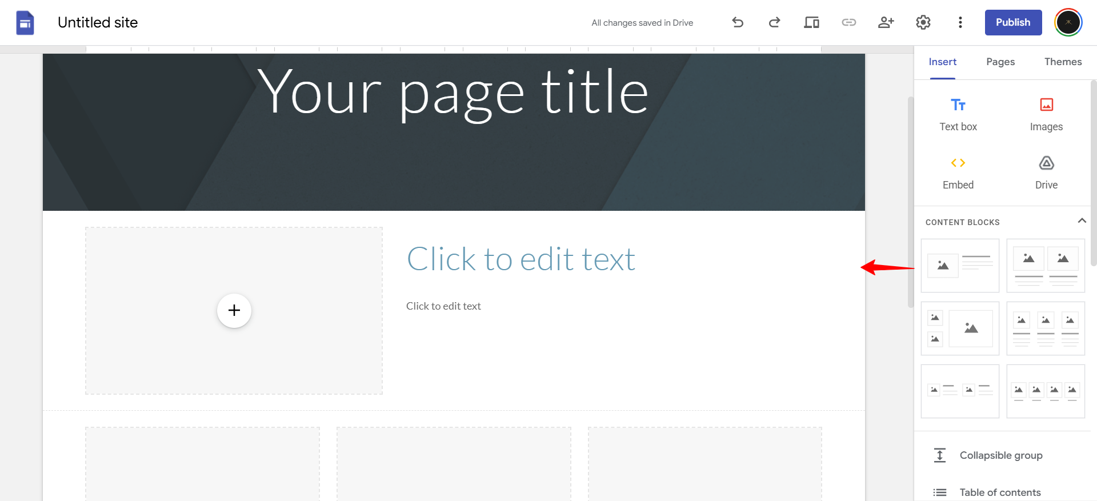
Task: Click the Google Sites home logo
Action: (x=25, y=23)
